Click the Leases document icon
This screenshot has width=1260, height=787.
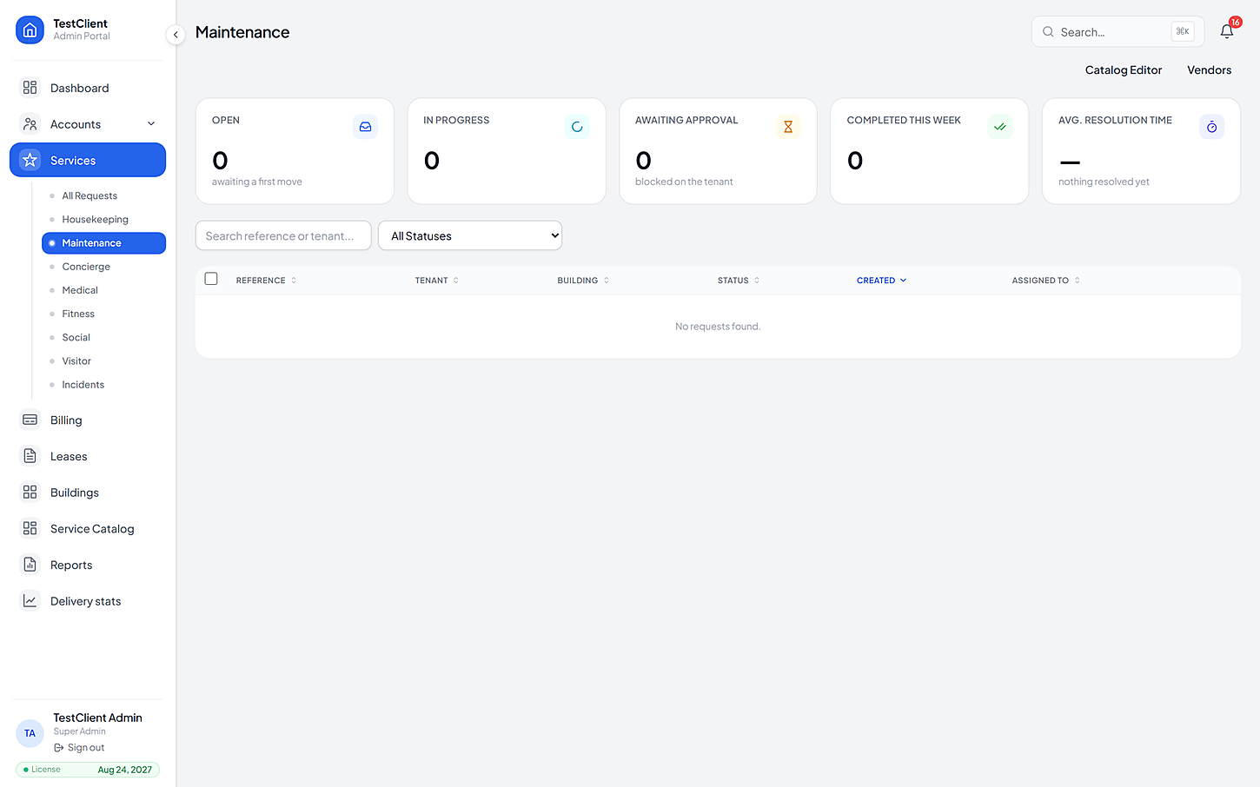click(x=30, y=456)
